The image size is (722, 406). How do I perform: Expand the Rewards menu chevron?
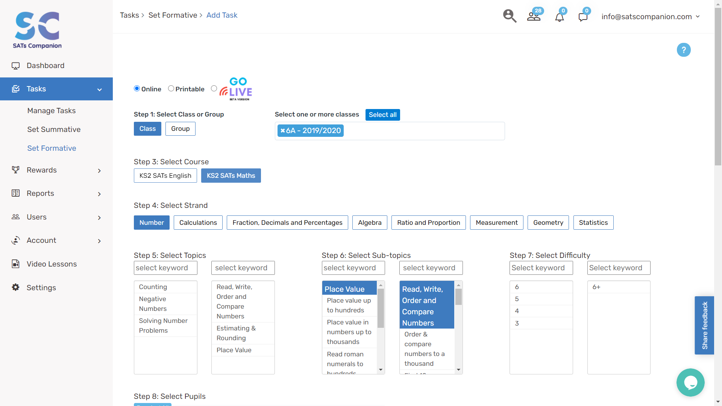click(x=99, y=171)
